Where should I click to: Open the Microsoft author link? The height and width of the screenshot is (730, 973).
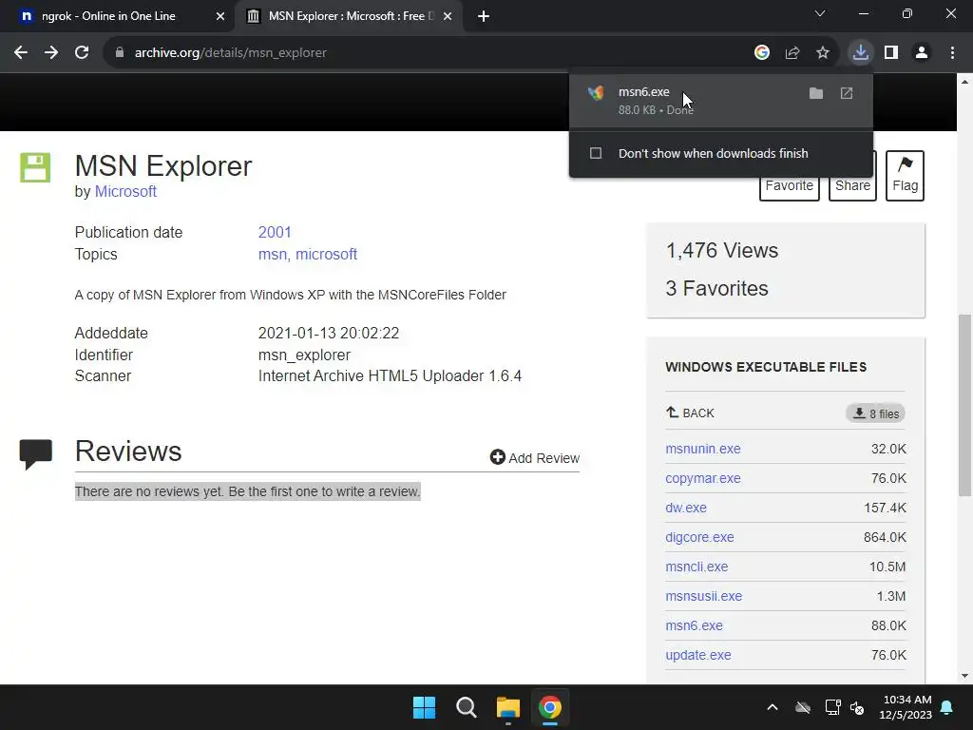pyautogui.click(x=125, y=191)
